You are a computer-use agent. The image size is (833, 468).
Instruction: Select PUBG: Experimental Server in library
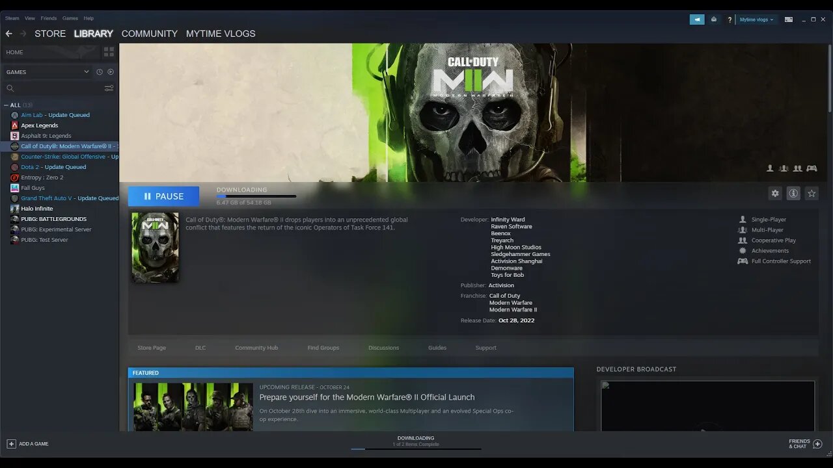click(x=56, y=229)
